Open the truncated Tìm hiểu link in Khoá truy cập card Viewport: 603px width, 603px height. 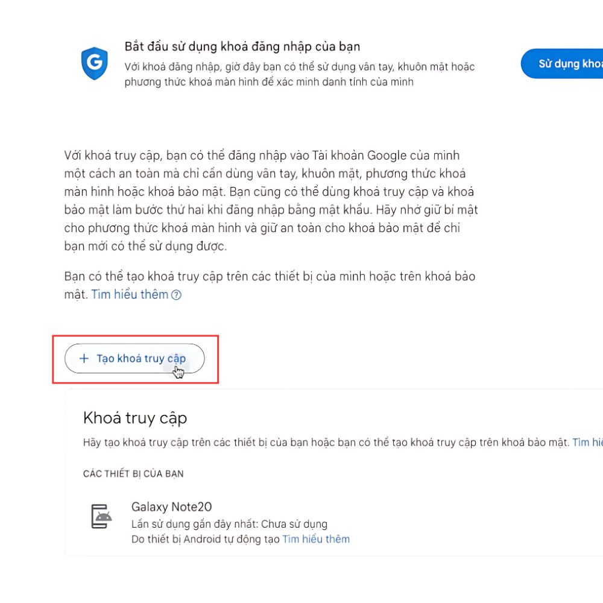pyautogui.click(x=587, y=442)
